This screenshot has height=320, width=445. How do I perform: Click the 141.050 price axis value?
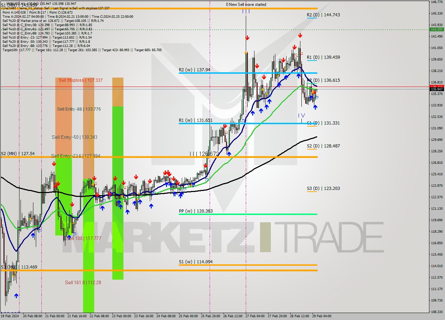(437, 48)
